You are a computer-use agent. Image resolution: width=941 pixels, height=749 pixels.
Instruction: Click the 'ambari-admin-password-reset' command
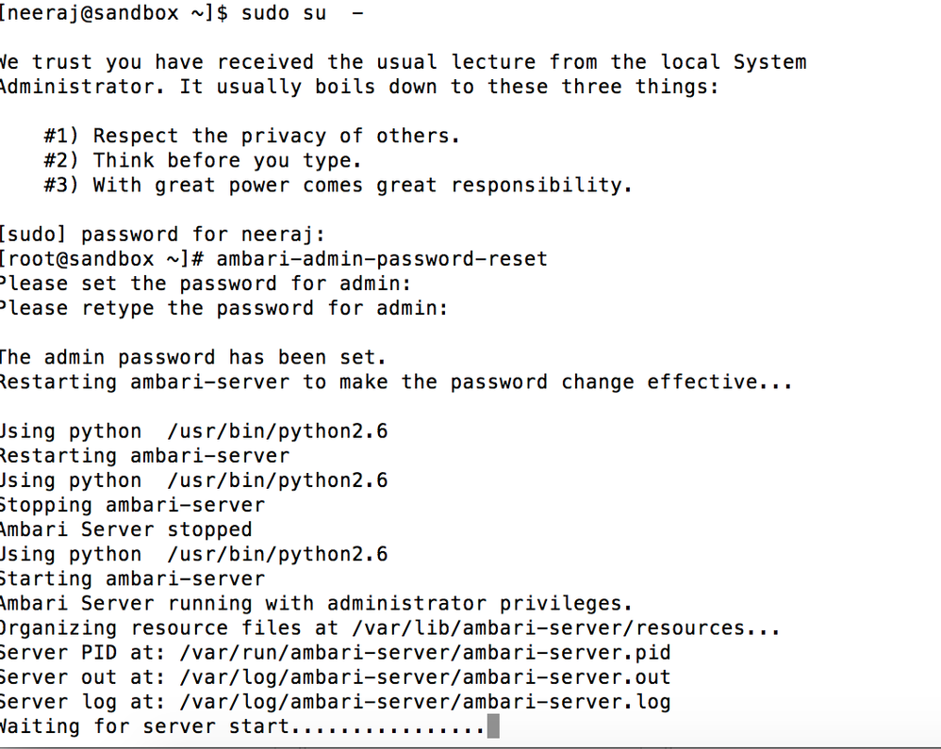(x=382, y=259)
